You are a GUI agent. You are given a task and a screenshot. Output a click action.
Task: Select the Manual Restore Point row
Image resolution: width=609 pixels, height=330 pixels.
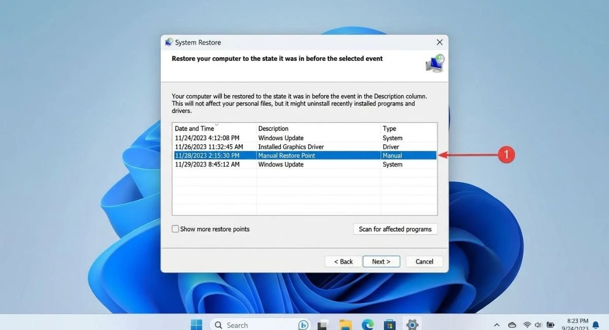click(304, 155)
